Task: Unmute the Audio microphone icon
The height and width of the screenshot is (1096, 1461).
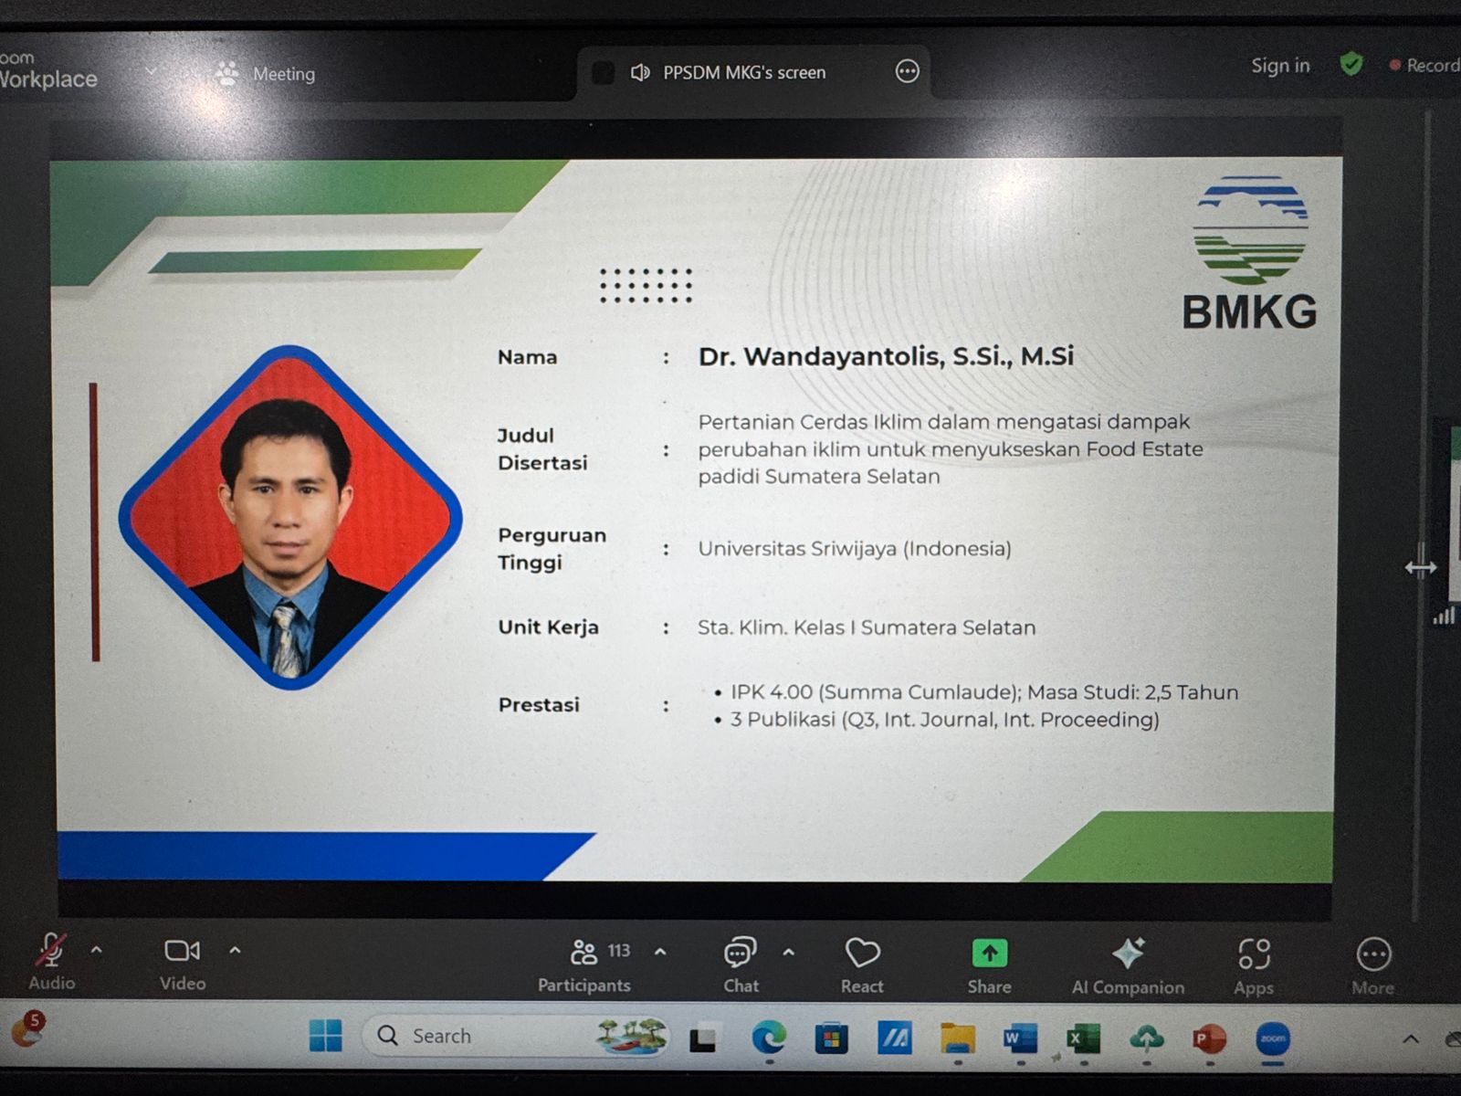Action: pyautogui.click(x=50, y=952)
